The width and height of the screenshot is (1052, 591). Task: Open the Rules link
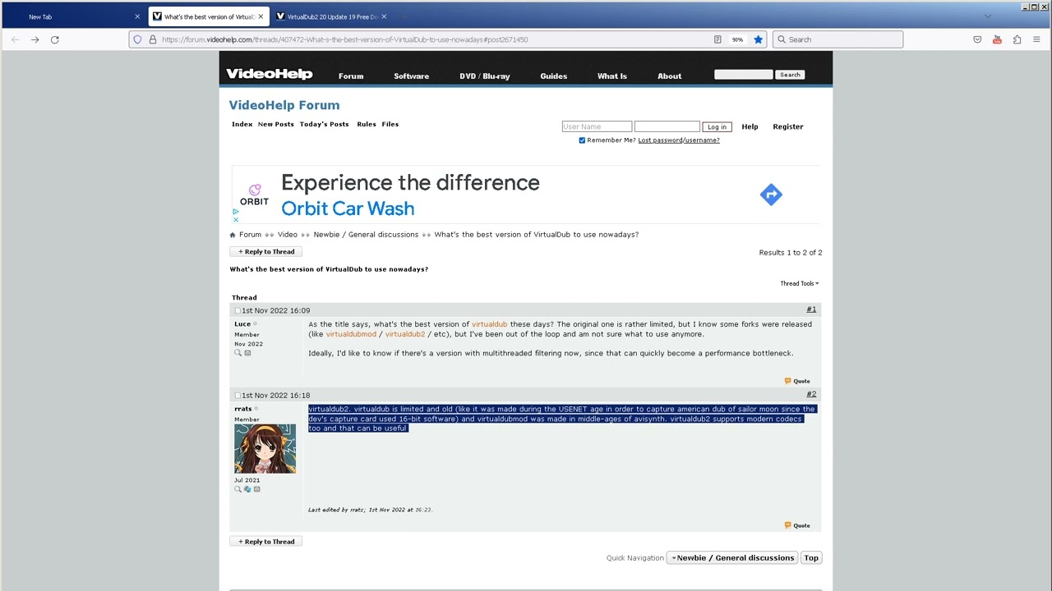(367, 125)
